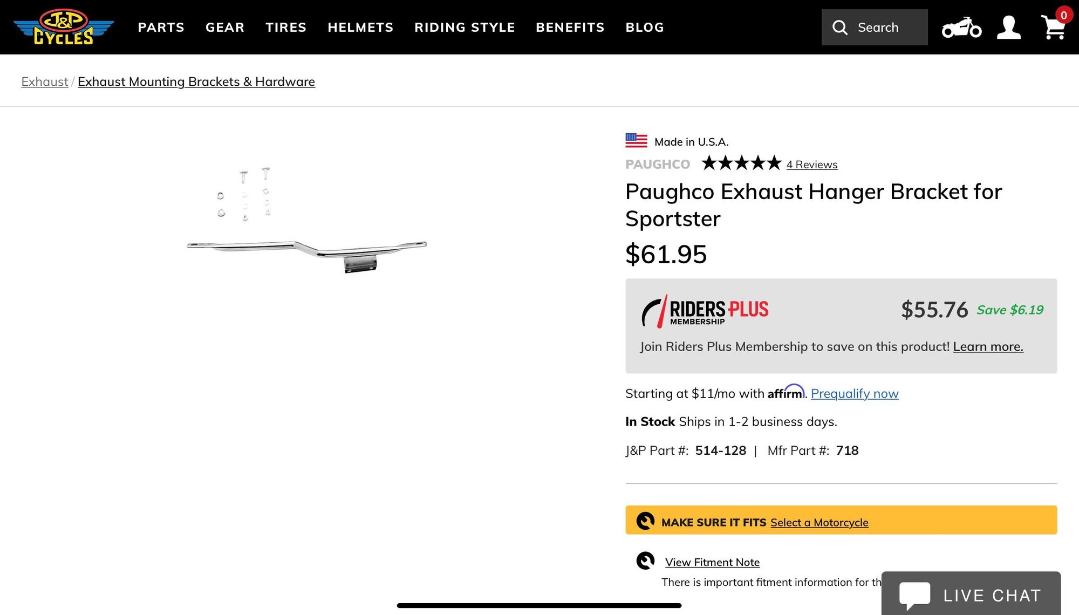1079x615 pixels.
Task: Click the fitment note wrench icon
Action: coord(645,561)
